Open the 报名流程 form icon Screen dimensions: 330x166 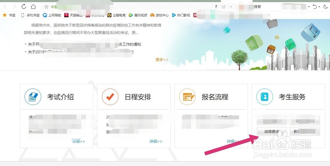pyautogui.click(x=187, y=97)
